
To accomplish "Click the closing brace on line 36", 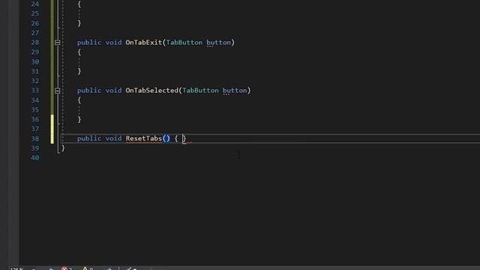I will click(x=79, y=119).
